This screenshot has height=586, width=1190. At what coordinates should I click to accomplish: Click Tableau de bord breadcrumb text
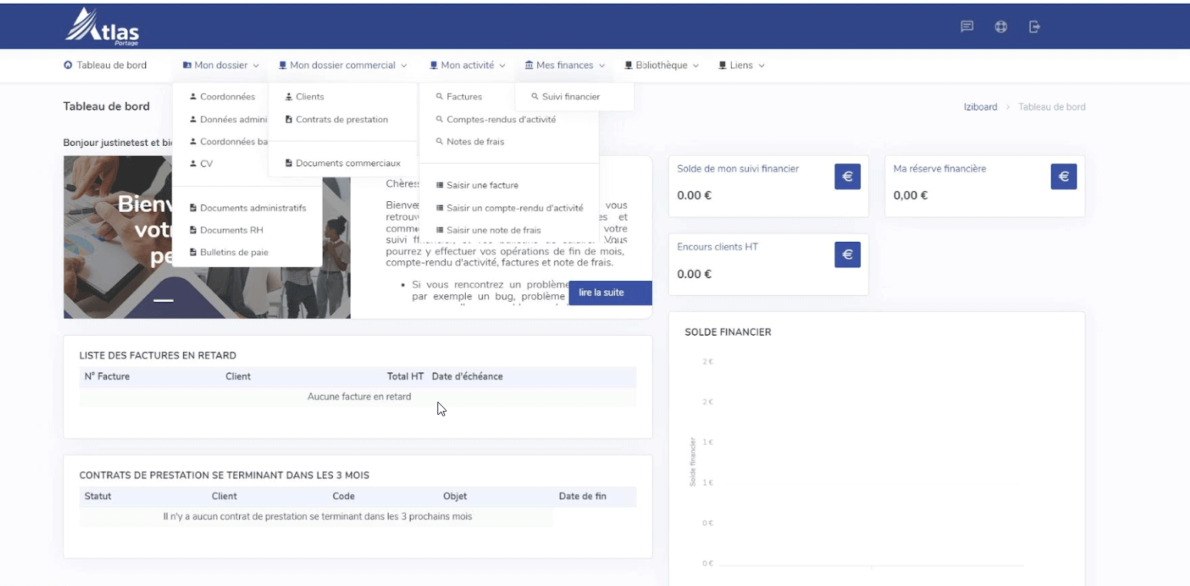pos(1052,107)
